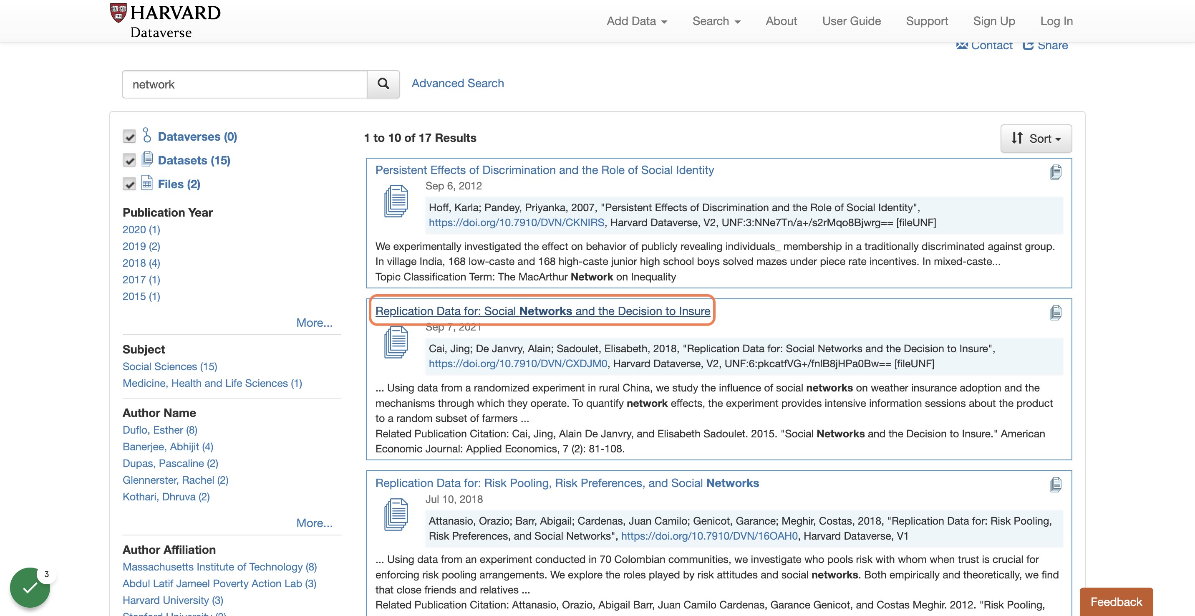
Task: Click the Files table-page icon in facets
Action: pos(147,182)
